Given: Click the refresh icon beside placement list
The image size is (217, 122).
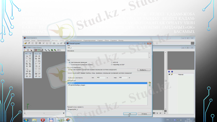Looking at the screenshot, I should tap(149, 85).
